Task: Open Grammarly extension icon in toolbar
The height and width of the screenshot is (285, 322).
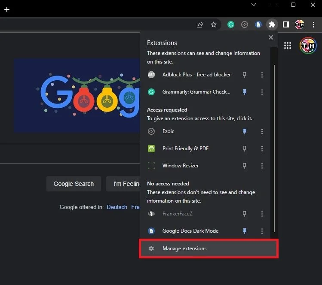Action: [x=231, y=24]
